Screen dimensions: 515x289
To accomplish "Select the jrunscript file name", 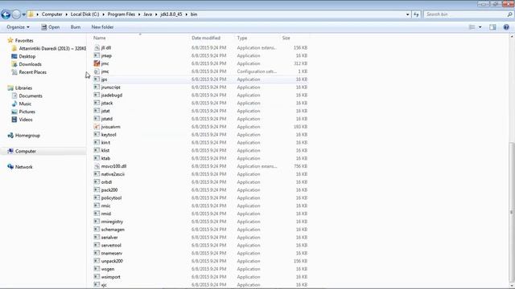I will click(111, 88).
